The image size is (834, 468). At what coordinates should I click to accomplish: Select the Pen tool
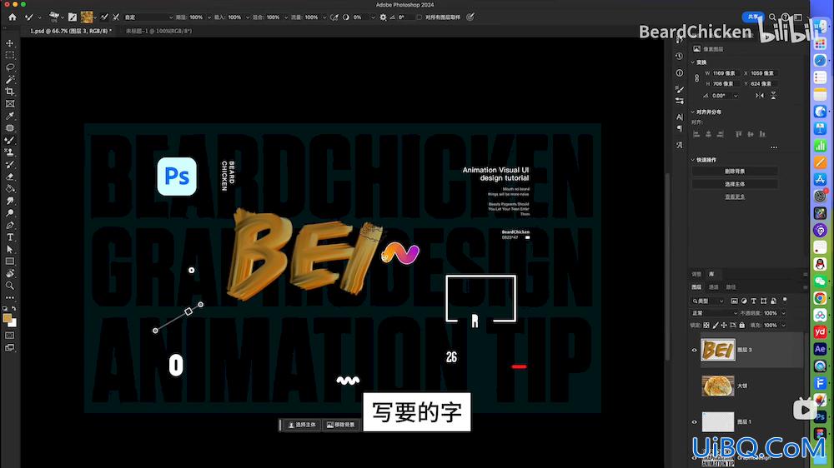tap(9, 225)
